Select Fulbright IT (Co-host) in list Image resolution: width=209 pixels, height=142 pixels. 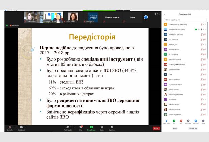(x=185, y=34)
